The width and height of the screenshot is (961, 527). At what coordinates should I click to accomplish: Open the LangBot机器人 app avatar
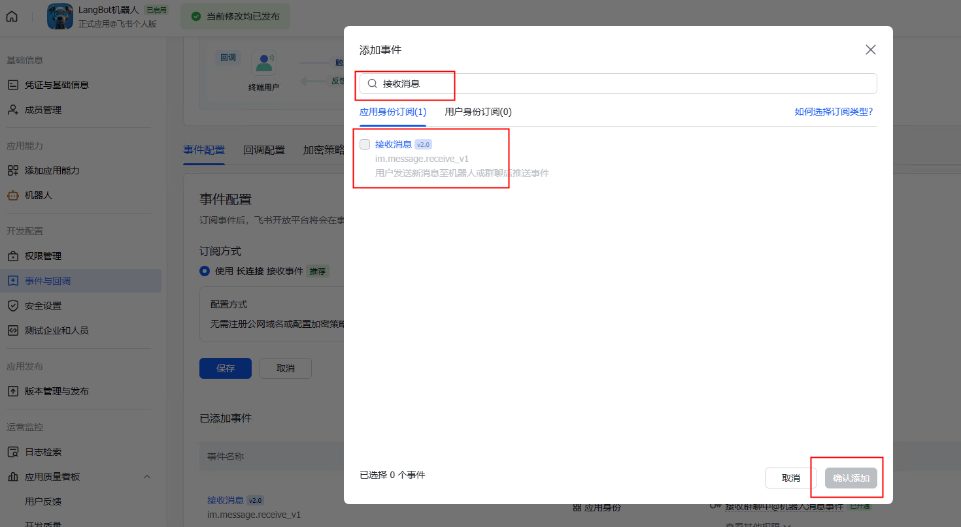tap(60, 16)
